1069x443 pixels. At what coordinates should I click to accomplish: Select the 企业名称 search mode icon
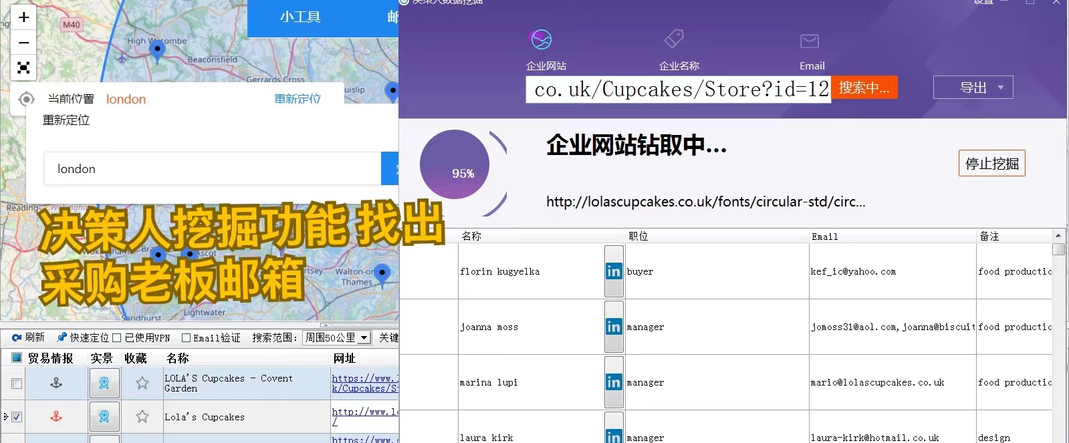(x=674, y=38)
